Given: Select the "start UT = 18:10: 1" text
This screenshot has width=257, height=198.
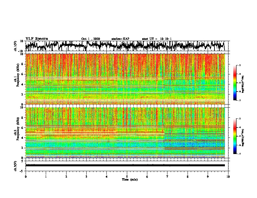Looking at the screenshot, I should click(x=157, y=39).
